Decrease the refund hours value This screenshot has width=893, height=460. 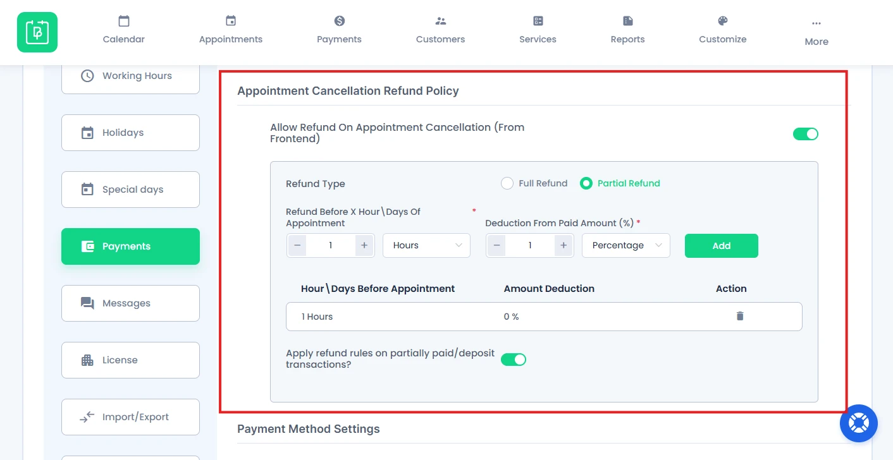tap(297, 245)
